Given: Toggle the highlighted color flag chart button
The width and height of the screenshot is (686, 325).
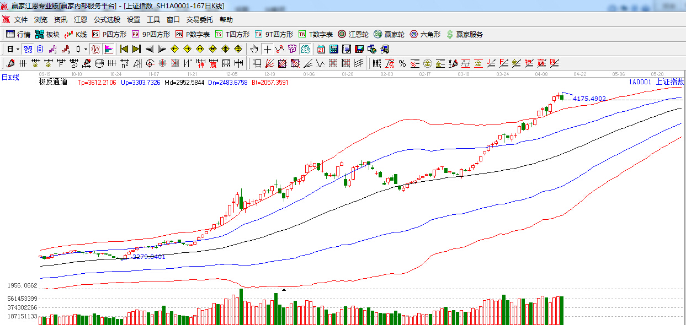Looking at the screenshot, I should [108, 49].
